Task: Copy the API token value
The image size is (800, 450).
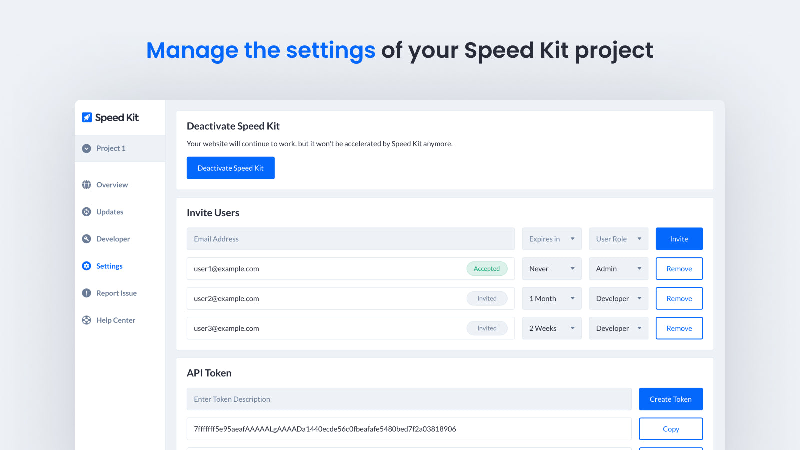Action: [670, 428]
